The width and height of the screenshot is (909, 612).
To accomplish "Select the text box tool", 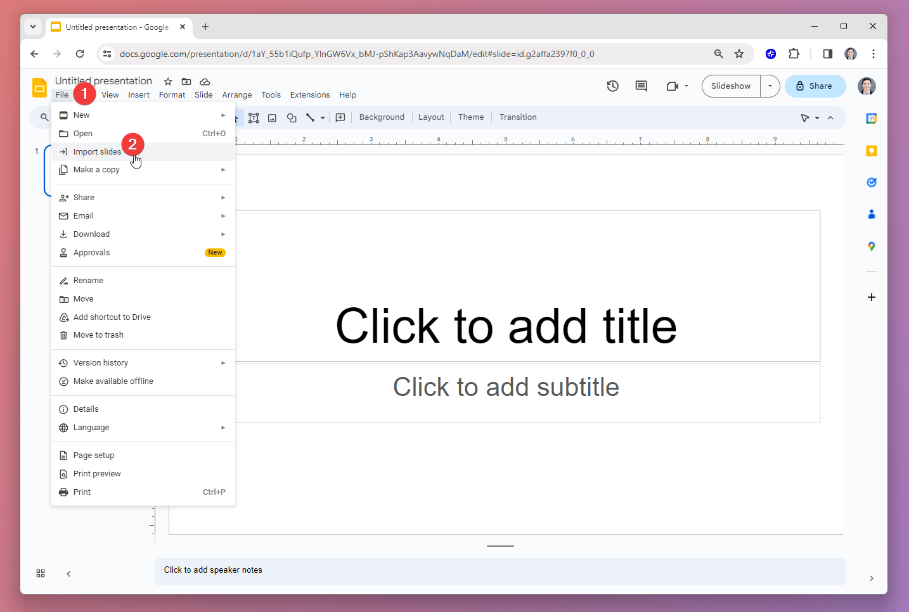I will click(x=254, y=118).
